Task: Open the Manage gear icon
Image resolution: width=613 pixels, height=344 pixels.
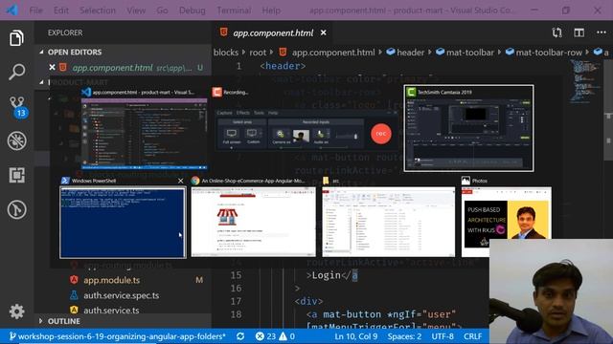Action: [16, 312]
